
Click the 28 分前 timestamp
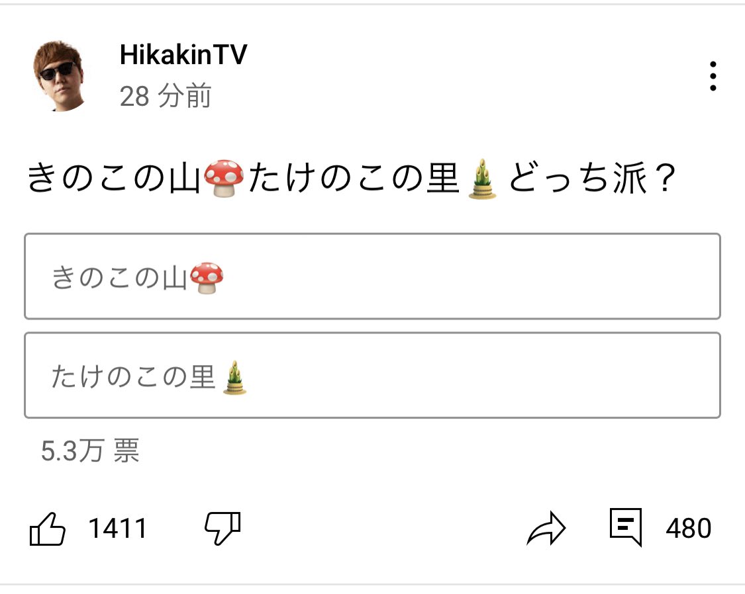[x=166, y=95]
